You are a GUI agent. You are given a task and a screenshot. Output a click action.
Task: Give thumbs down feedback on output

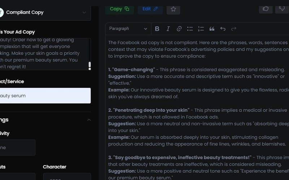click(x=282, y=9)
